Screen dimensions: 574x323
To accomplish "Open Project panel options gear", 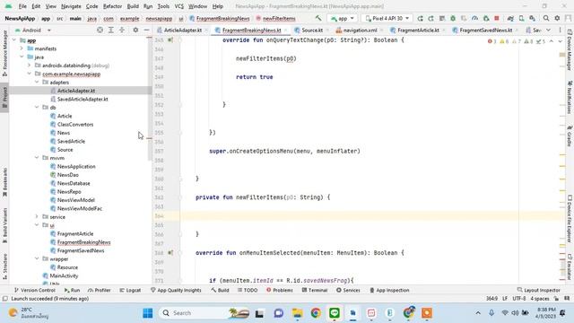I will 135,30.
